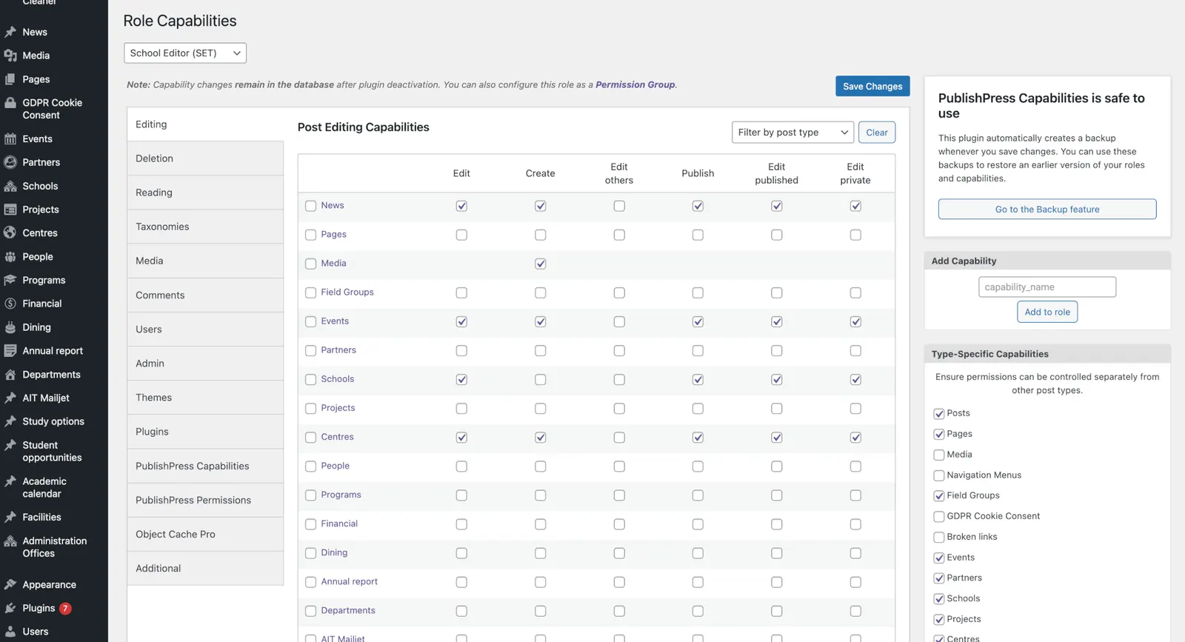
Task: Click the People icon in sidebar
Action: point(10,256)
